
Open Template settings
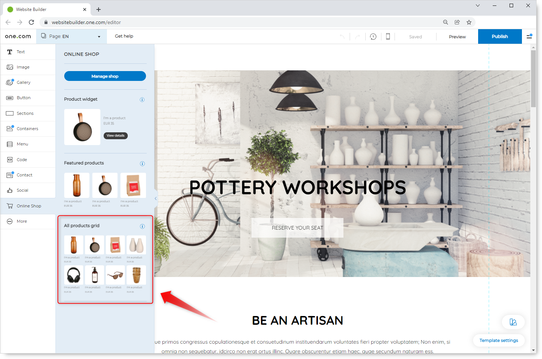pos(499,340)
